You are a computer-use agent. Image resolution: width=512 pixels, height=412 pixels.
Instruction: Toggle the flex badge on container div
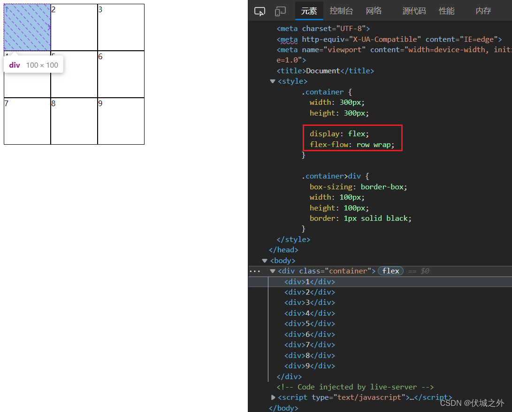click(390, 271)
